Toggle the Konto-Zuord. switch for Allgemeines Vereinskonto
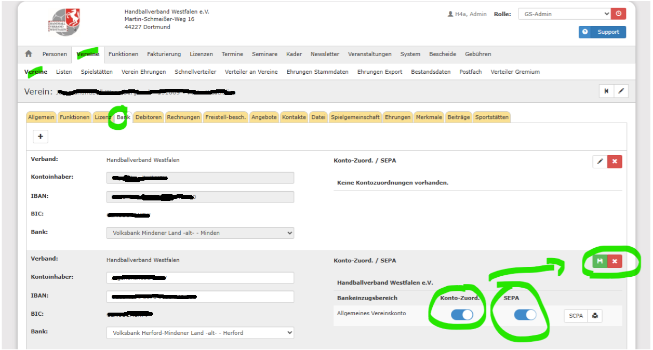Image resolution: width=653 pixels, height=350 pixels. pyautogui.click(x=462, y=315)
